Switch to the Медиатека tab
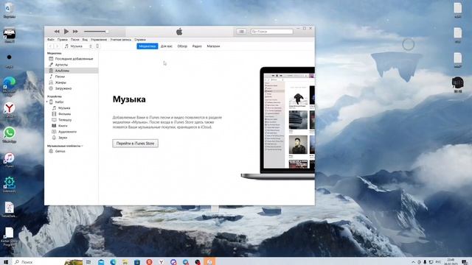The height and width of the screenshot is (265, 472). tap(147, 46)
